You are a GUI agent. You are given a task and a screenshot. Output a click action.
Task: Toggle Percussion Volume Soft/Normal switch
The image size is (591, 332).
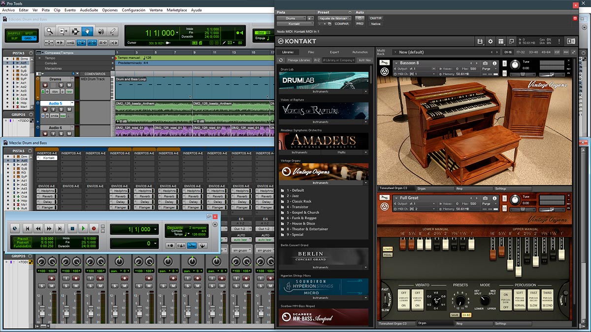pyautogui.click(x=519, y=300)
